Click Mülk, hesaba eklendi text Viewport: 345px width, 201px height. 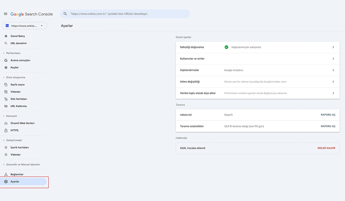[x=193, y=148]
